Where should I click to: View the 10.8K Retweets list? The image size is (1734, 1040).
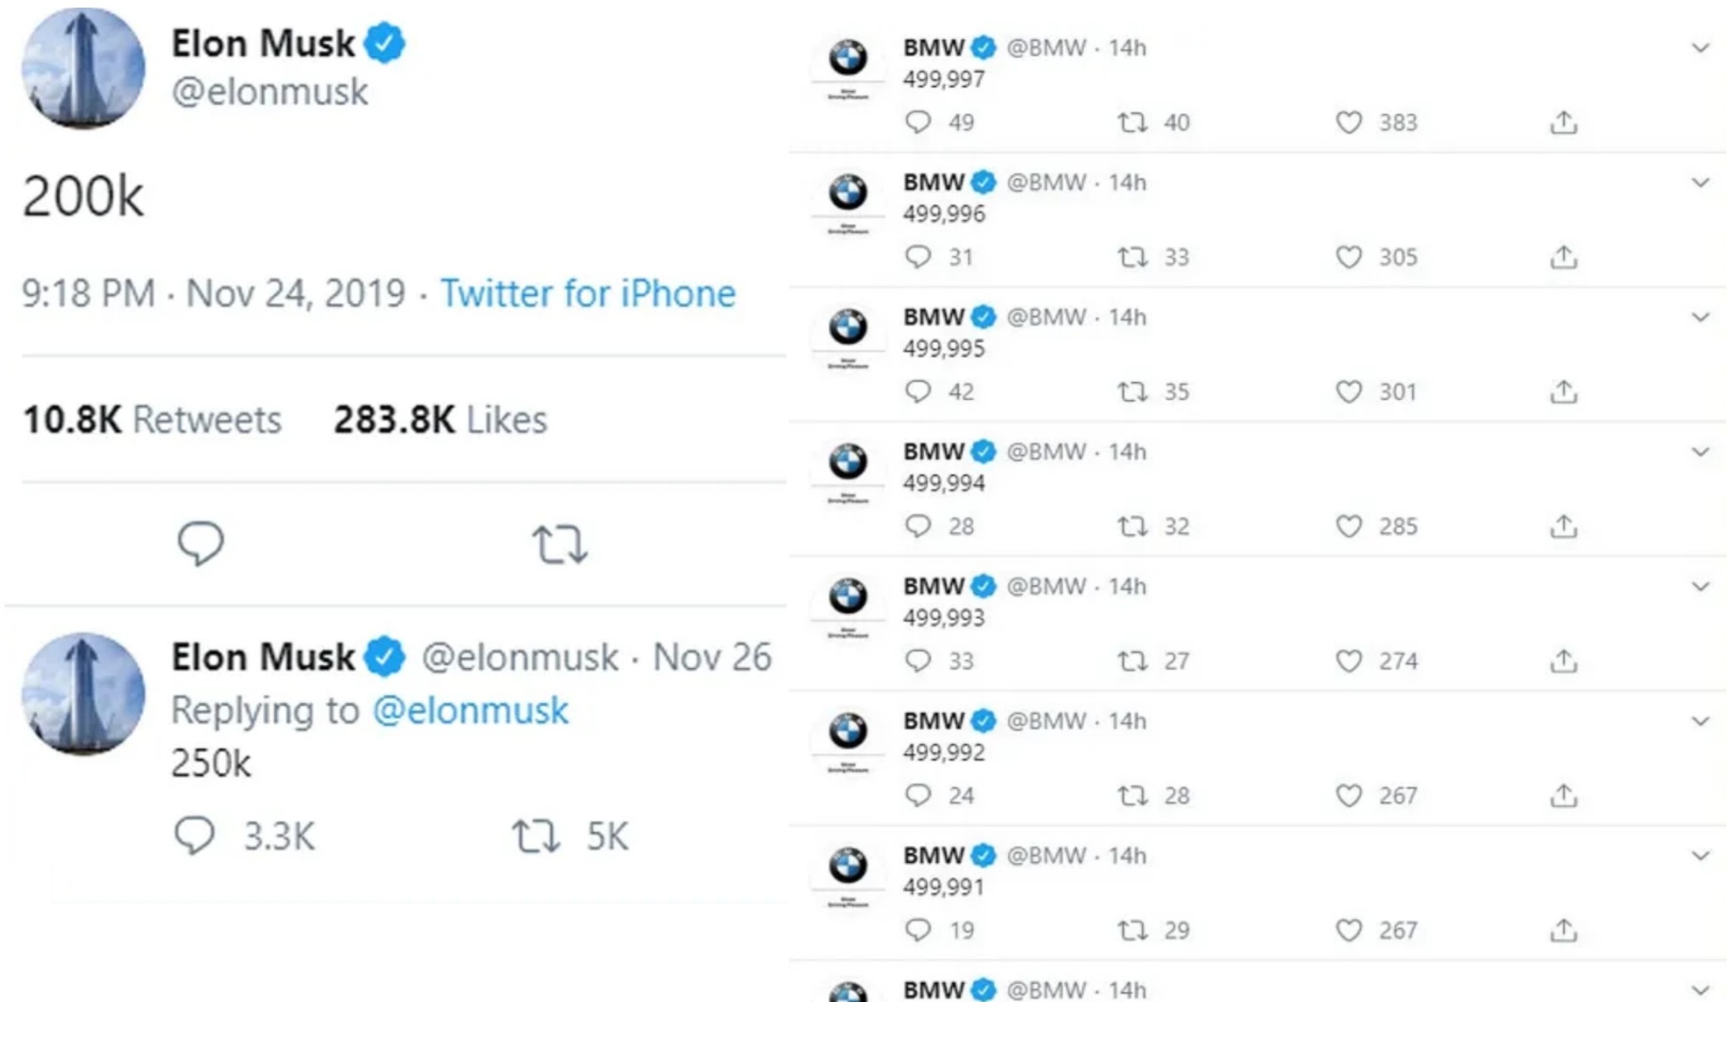click(152, 420)
